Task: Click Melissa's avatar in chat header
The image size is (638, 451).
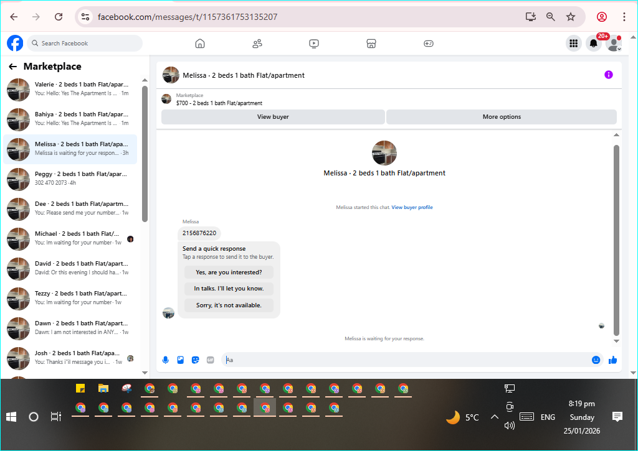Action: pos(171,75)
